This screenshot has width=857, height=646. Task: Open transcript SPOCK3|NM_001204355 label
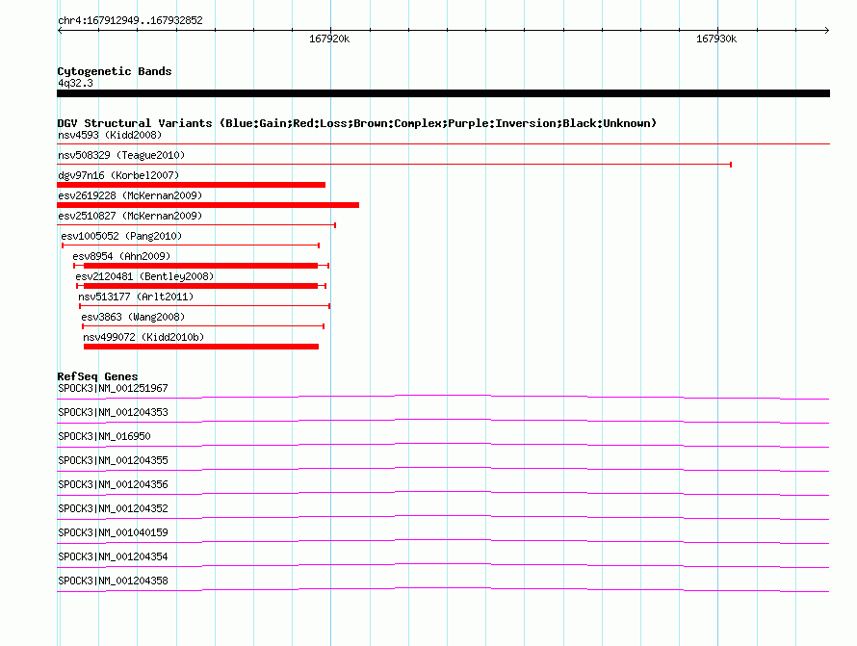(x=113, y=460)
